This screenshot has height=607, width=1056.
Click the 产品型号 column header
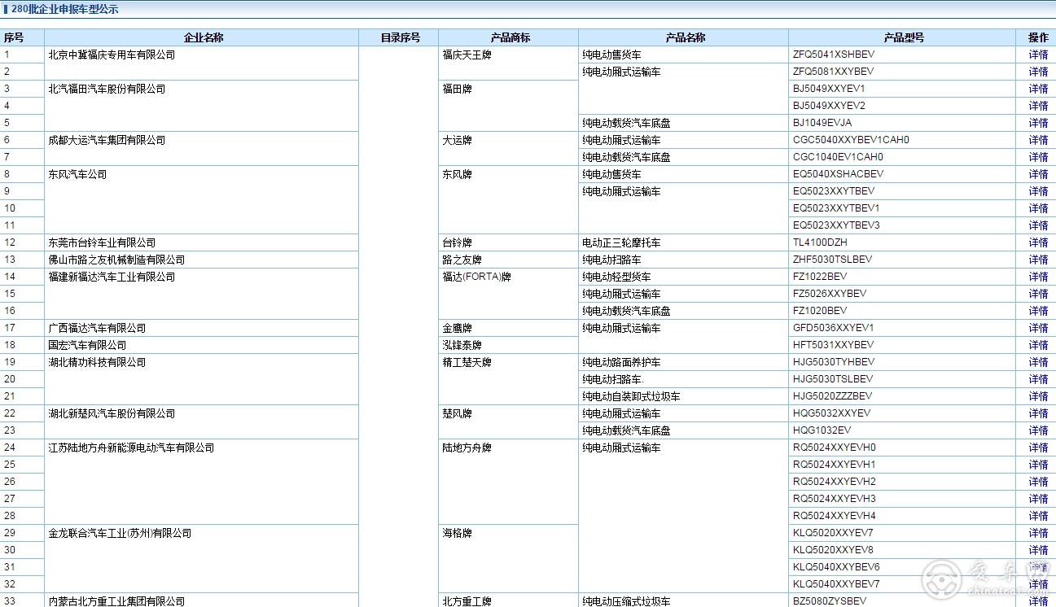pyautogui.click(x=904, y=38)
